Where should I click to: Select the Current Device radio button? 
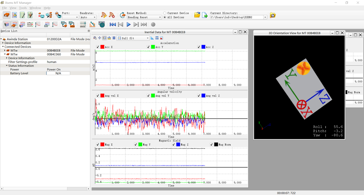164,13
